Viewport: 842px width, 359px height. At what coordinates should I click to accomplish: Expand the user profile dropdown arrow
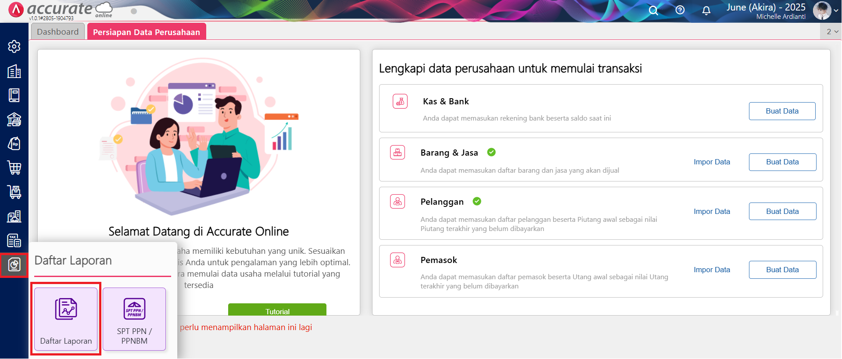pyautogui.click(x=835, y=11)
